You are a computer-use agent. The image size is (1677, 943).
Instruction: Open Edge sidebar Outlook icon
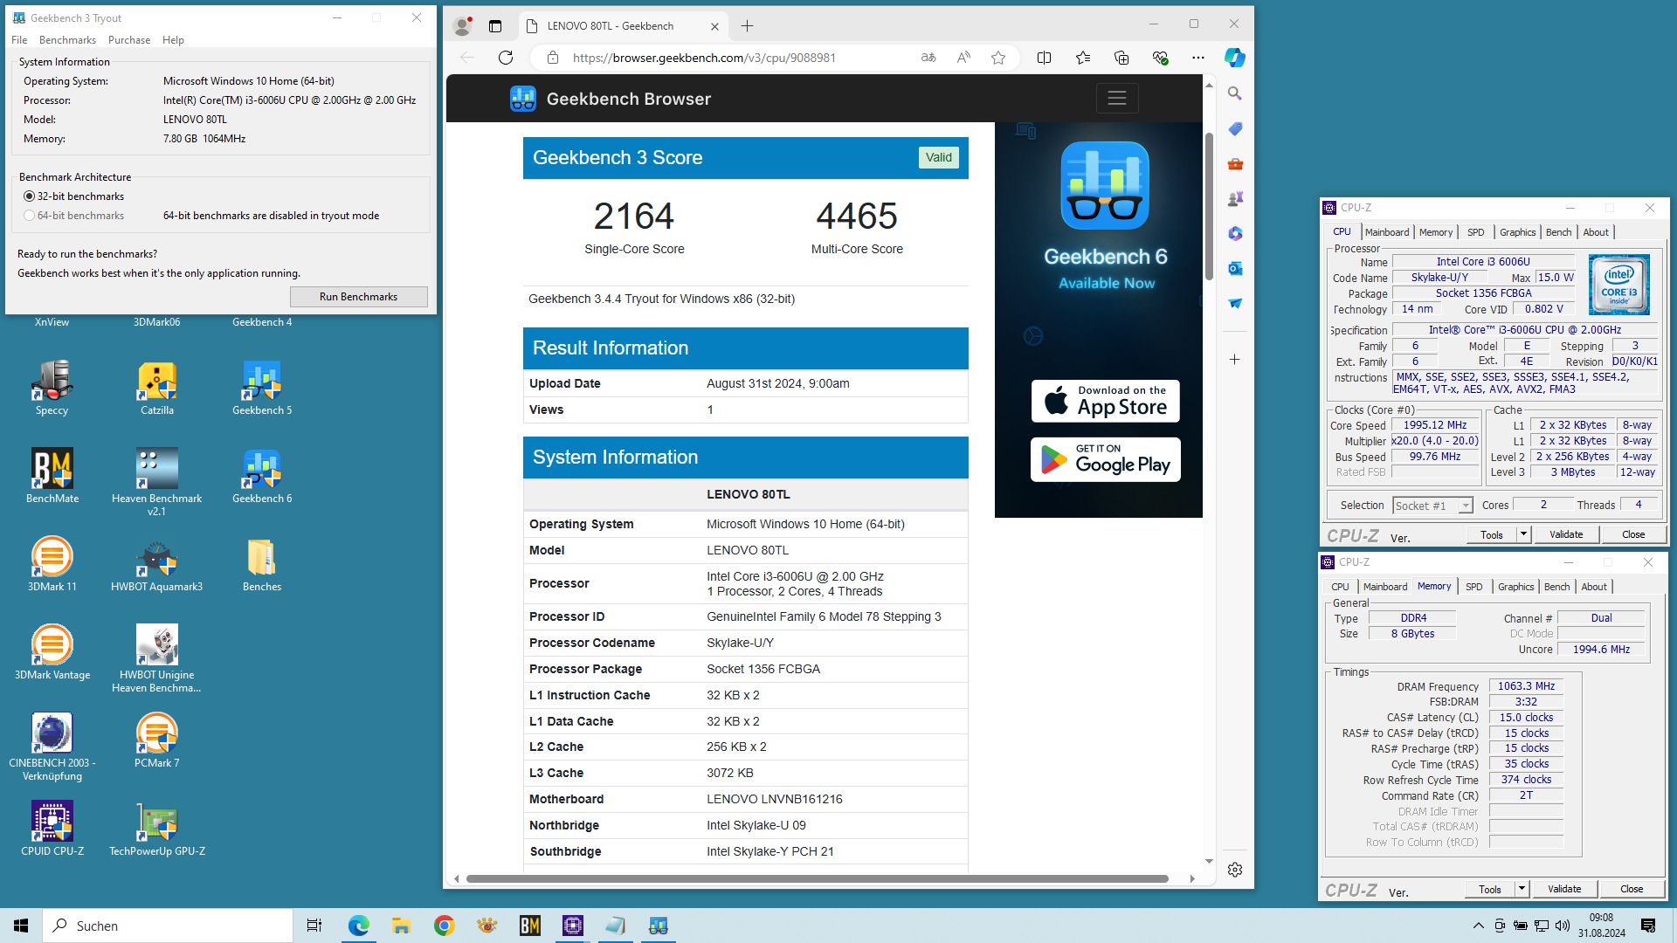coord(1234,268)
